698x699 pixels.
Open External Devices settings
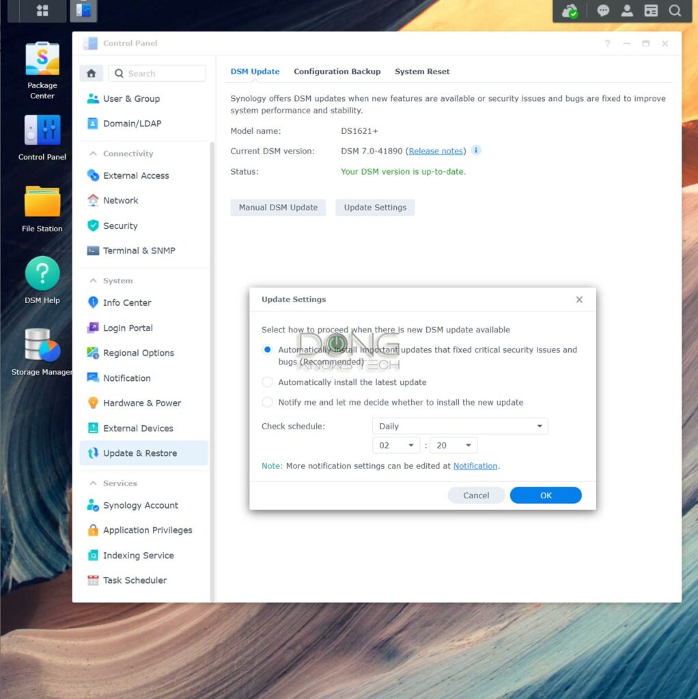[x=143, y=429]
